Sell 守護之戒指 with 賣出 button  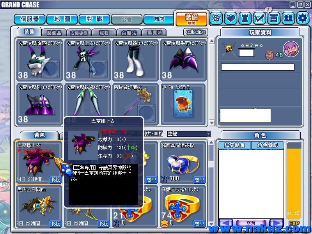[199, 224]
